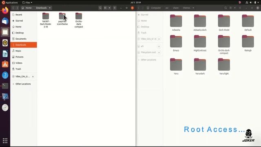Screen dimensions: 261x147
Task: Open Other Locations in themes window sidebar
Action: coord(150,60)
